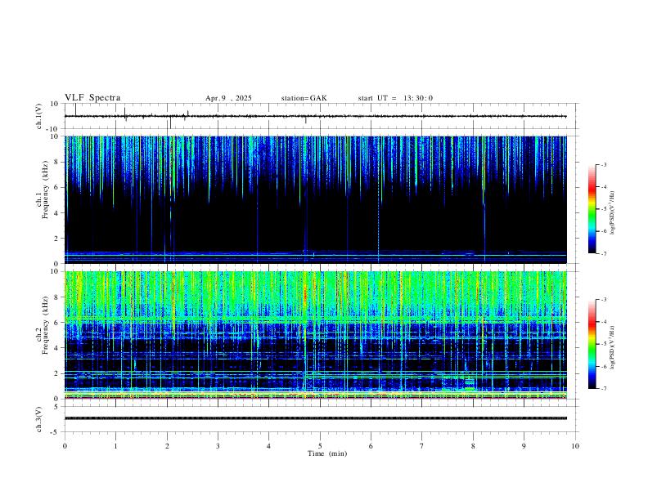Click tick label 7 on the Time axis
The width and height of the screenshot is (648, 500).
[x=422, y=446]
